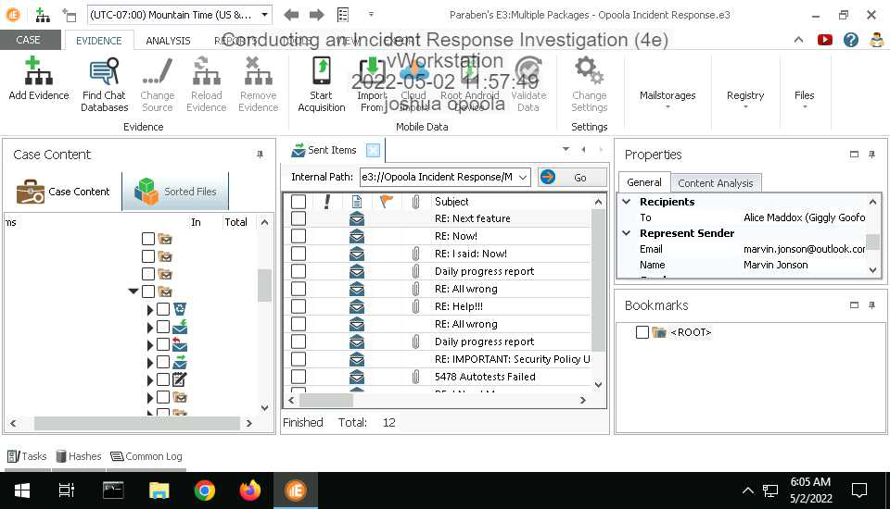This screenshot has height=509, width=890.
Task: Click the Validate Data icon
Action: [x=528, y=71]
